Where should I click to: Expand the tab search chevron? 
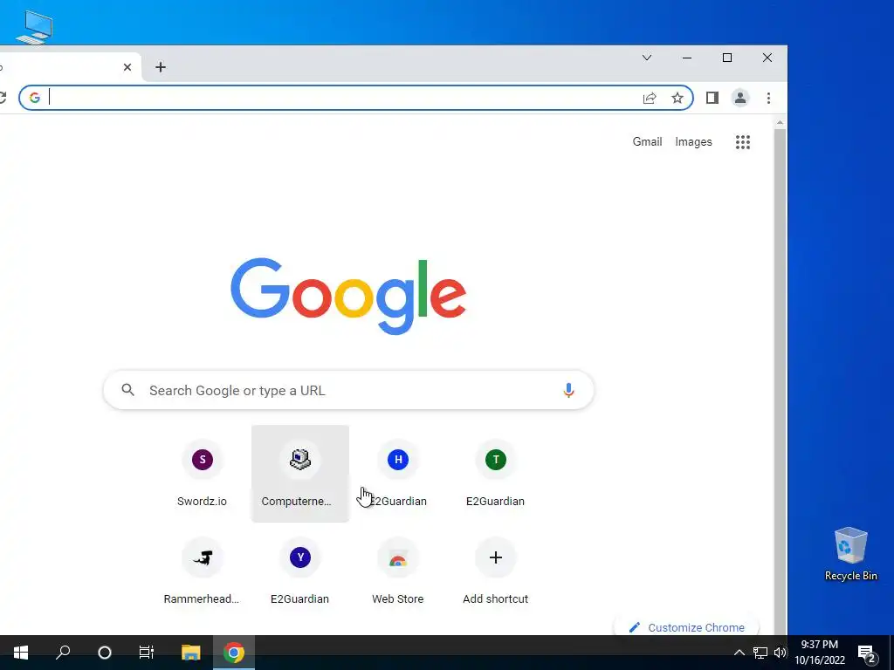tap(647, 58)
